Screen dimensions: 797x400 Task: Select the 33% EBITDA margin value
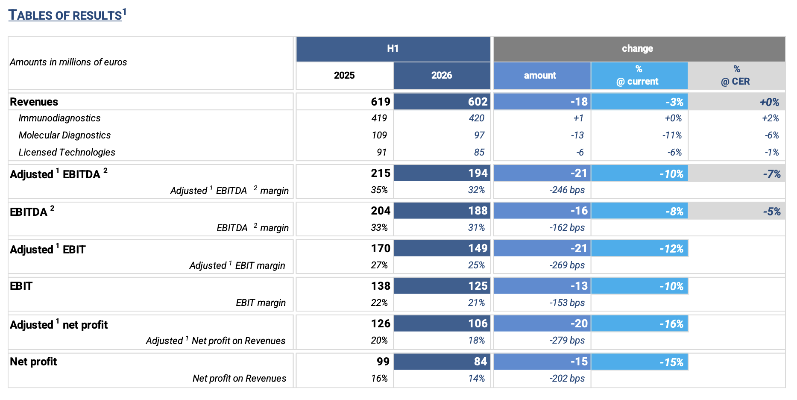pos(379,228)
